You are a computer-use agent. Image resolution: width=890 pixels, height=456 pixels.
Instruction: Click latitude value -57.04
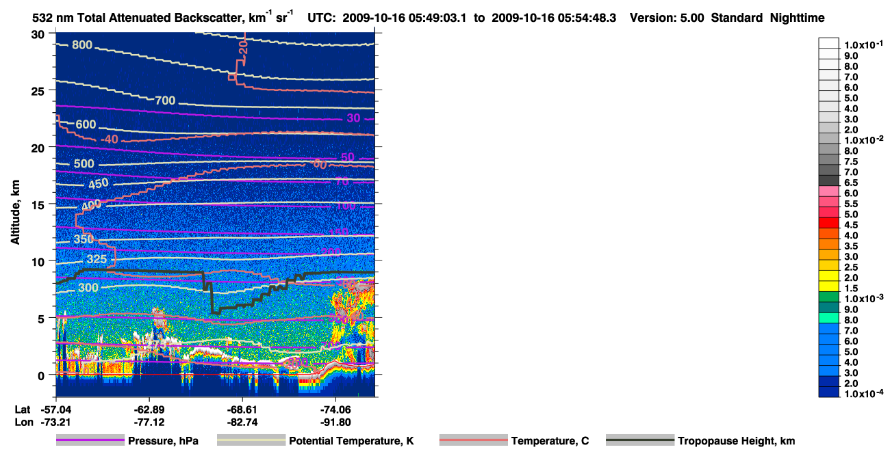click(55, 409)
